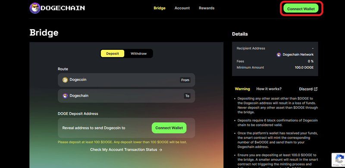Click the Dogecoin coin icon in Route
The width and height of the screenshot is (345, 168).
point(65,80)
